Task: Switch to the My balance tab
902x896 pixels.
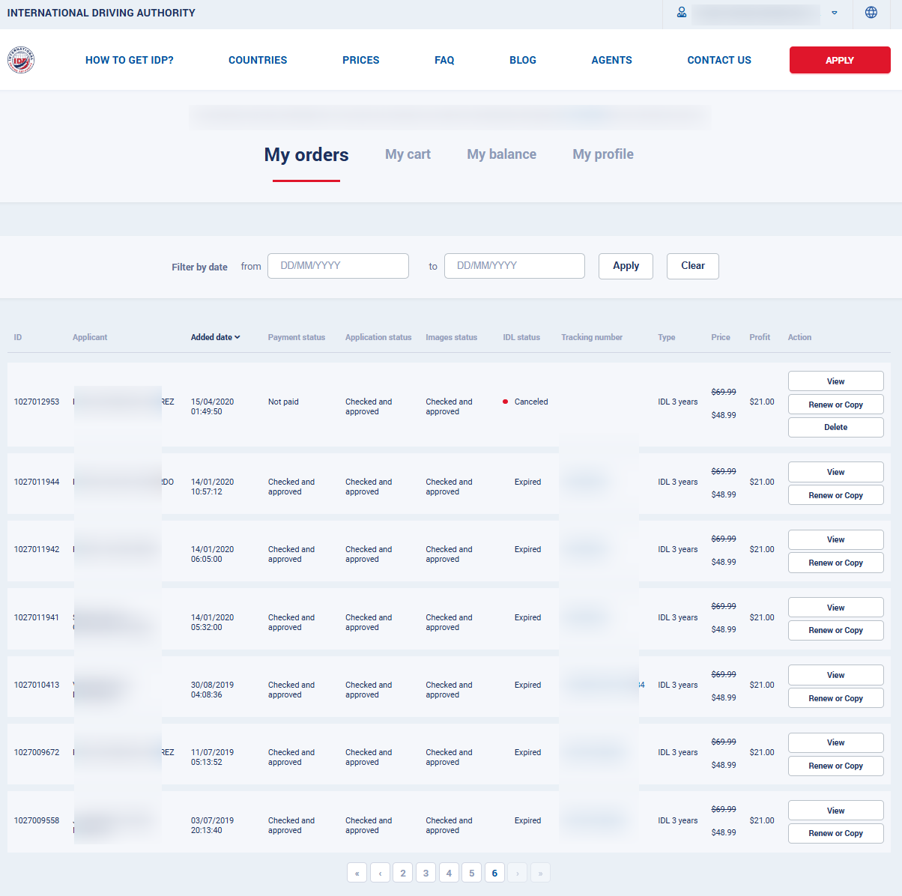Action: 501,154
